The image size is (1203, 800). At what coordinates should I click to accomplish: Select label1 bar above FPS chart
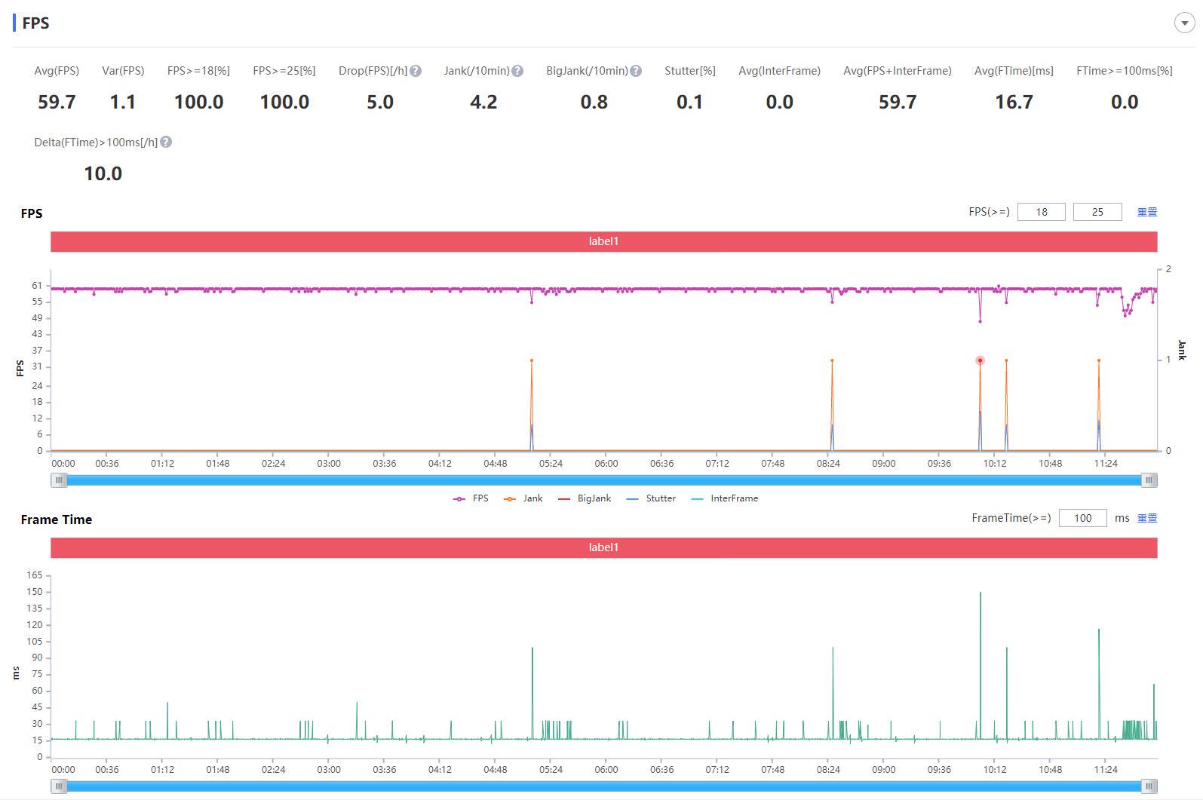click(x=603, y=241)
